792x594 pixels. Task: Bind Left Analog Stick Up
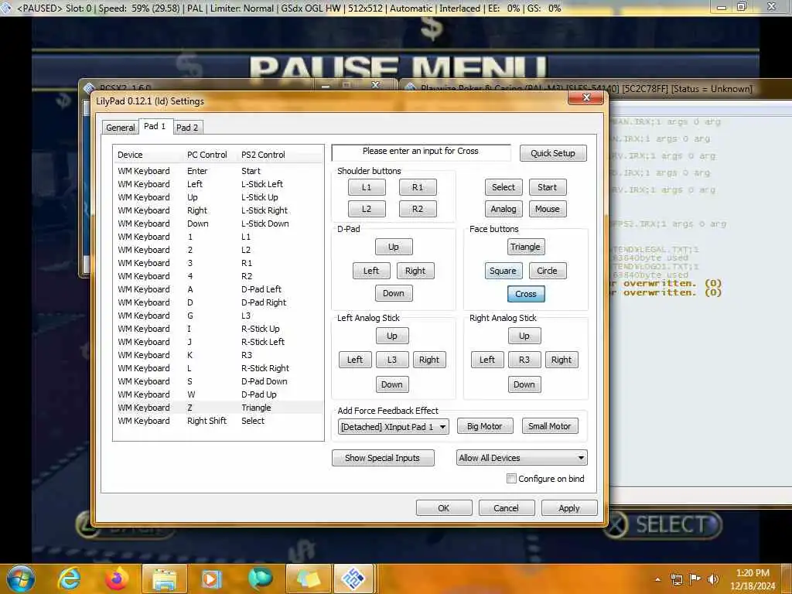(x=392, y=336)
